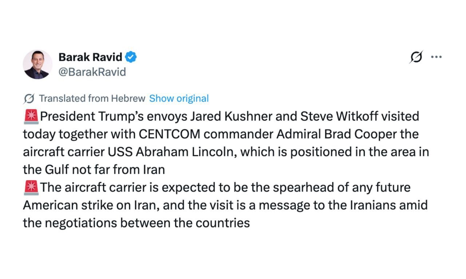Click the Grok icon beside the more menu

pyautogui.click(x=416, y=57)
